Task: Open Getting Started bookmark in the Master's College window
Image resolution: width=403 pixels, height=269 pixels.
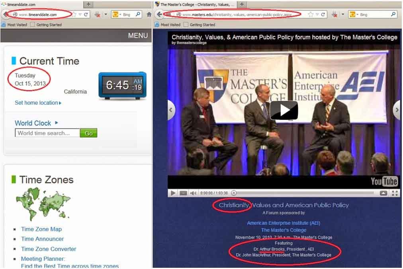Action: coord(200,25)
